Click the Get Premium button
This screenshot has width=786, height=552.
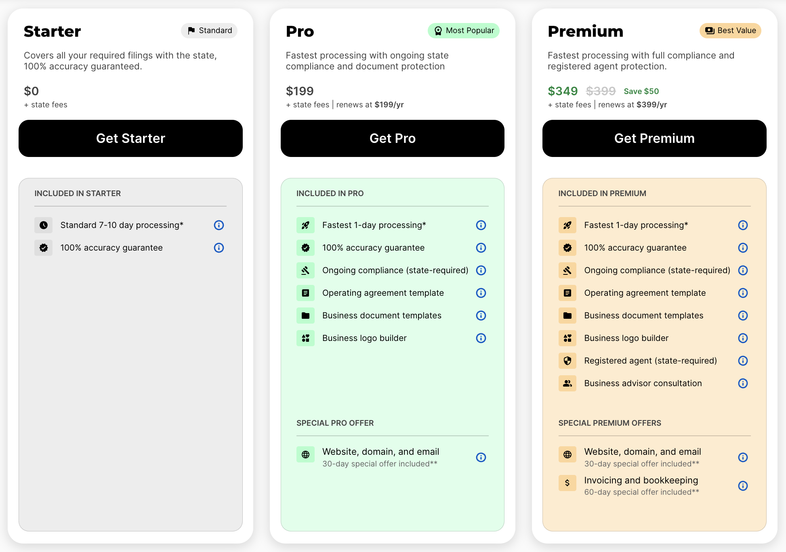click(654, 138)
